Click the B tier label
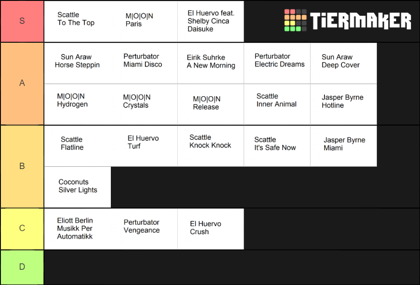The image size is (420, 285). (22, 166)
